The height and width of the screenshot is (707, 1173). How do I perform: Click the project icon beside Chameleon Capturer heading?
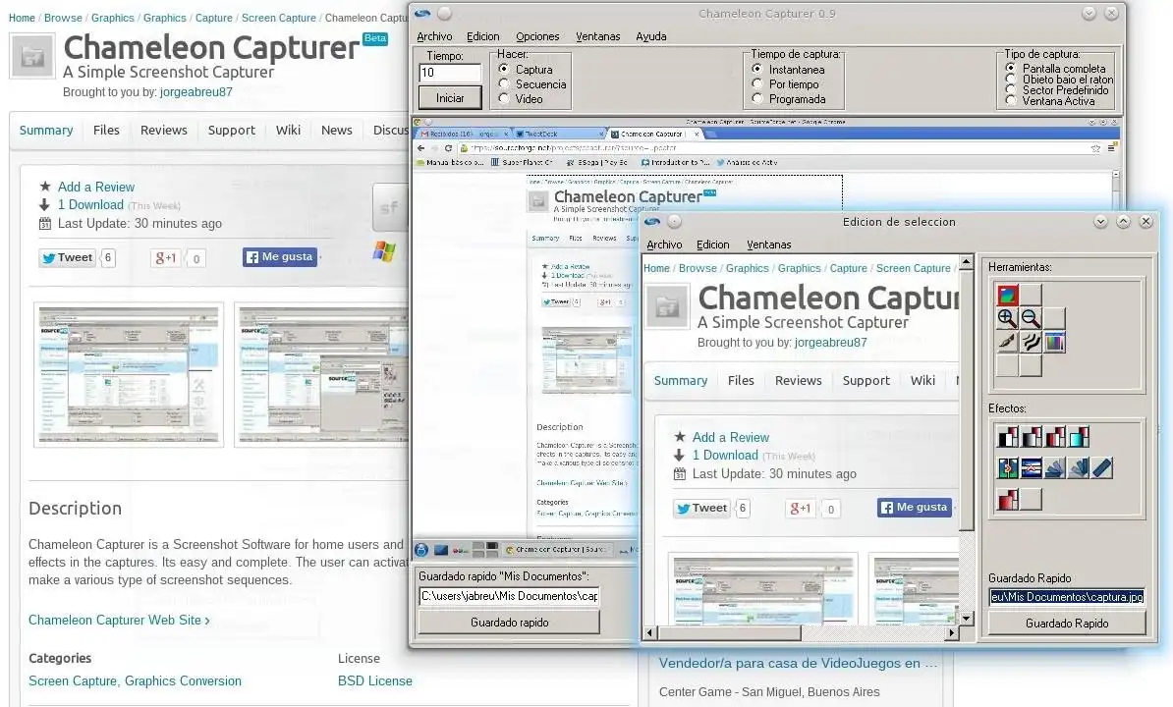pyautogui.click(x=32, y=56)
